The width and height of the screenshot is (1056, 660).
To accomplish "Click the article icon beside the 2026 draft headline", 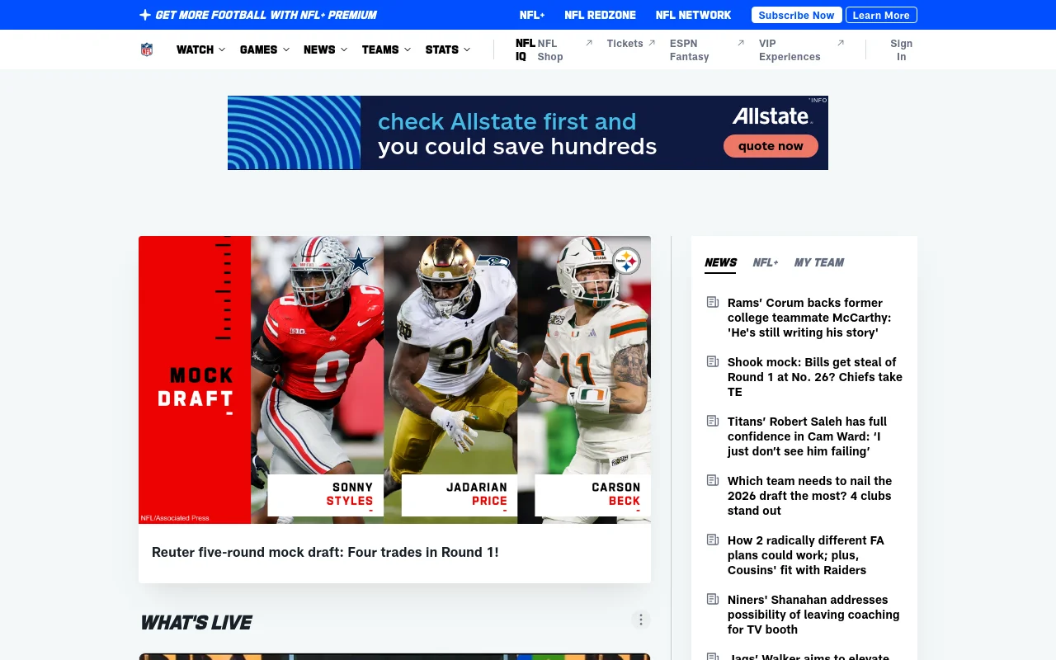I will coord(712,480).
